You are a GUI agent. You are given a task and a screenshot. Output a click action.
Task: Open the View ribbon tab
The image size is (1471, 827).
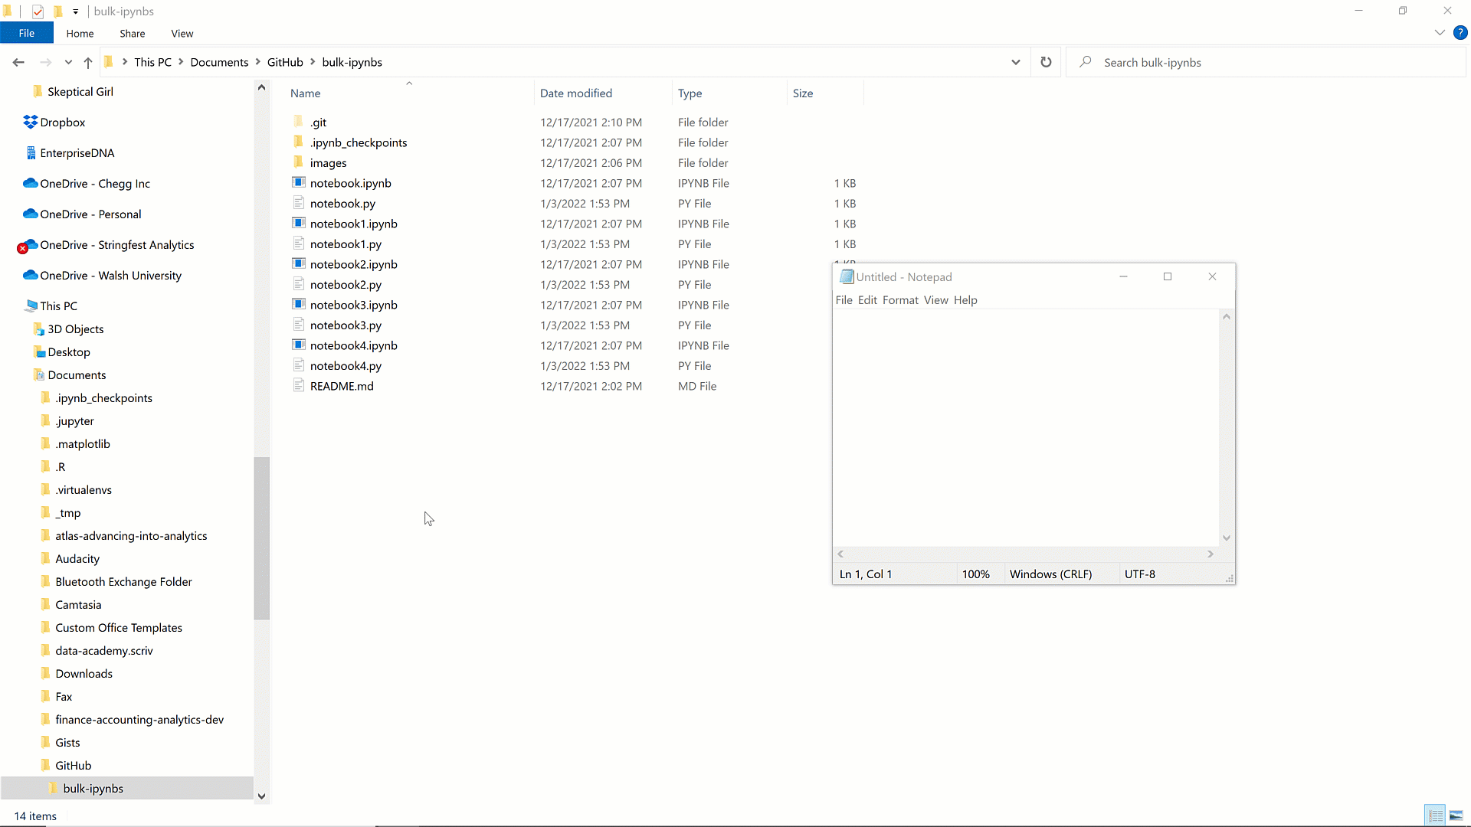(x=182, y=34)
